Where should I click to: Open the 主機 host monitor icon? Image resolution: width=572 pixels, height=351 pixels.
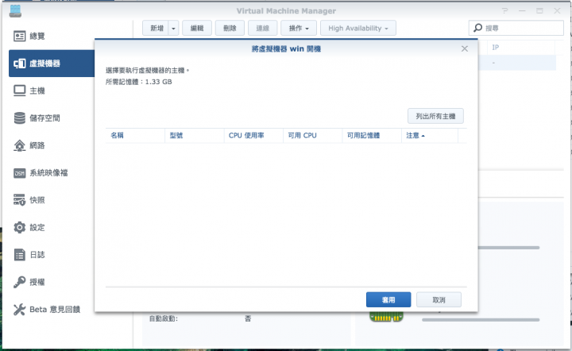point(19,91)
